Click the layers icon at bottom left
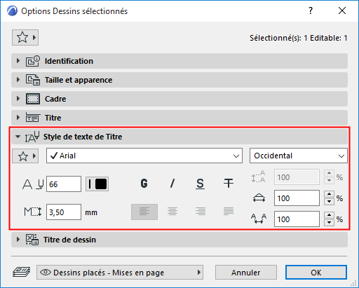Viewport: 359px width, 288px height. 21,272
